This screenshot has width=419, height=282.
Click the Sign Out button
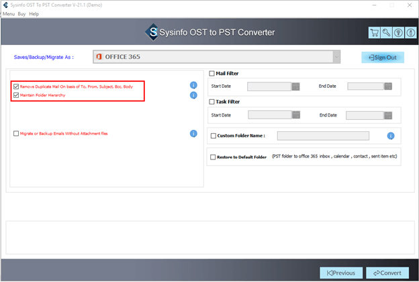tap(383, 58)
